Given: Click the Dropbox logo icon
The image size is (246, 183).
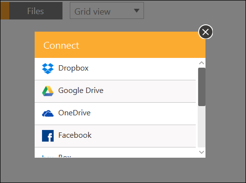Looking at the screenshot, I should pyautogui.click(x=48, y=69).
